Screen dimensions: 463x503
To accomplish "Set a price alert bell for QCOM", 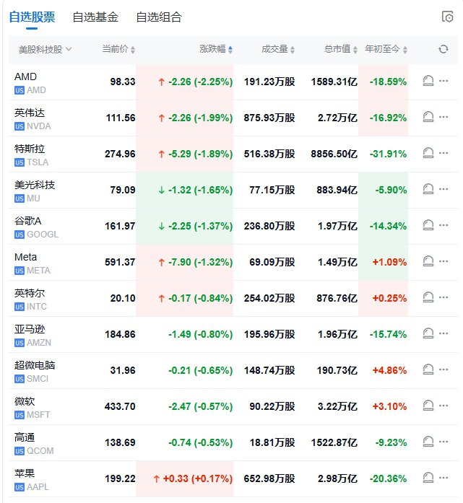I will (428, 442).
